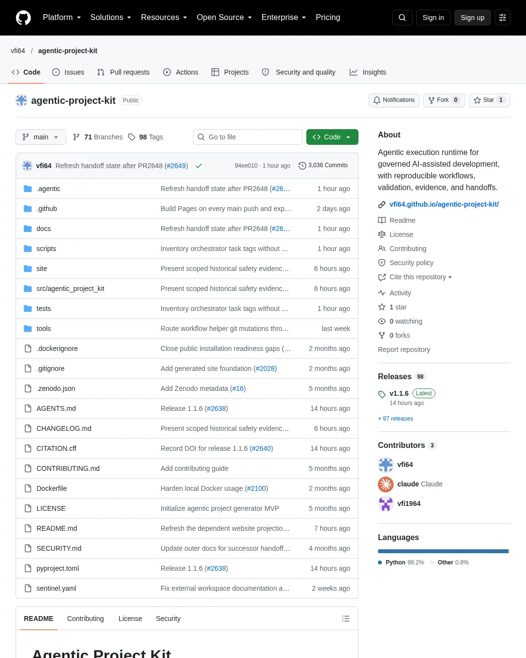
Task: Open the README outline list icon
Action: coord(346,619)
